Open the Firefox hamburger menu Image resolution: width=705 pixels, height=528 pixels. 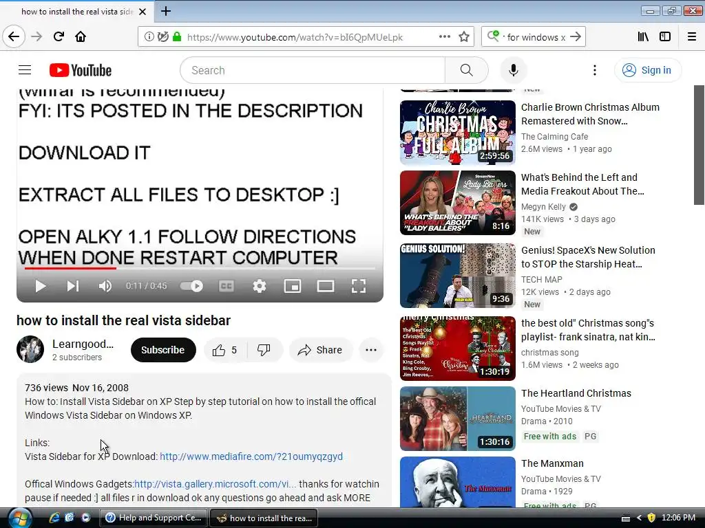[x=692, y=37]
